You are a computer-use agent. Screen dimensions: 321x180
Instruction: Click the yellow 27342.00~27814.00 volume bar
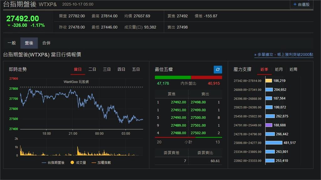pyautogui.click(x=268, y=81)
